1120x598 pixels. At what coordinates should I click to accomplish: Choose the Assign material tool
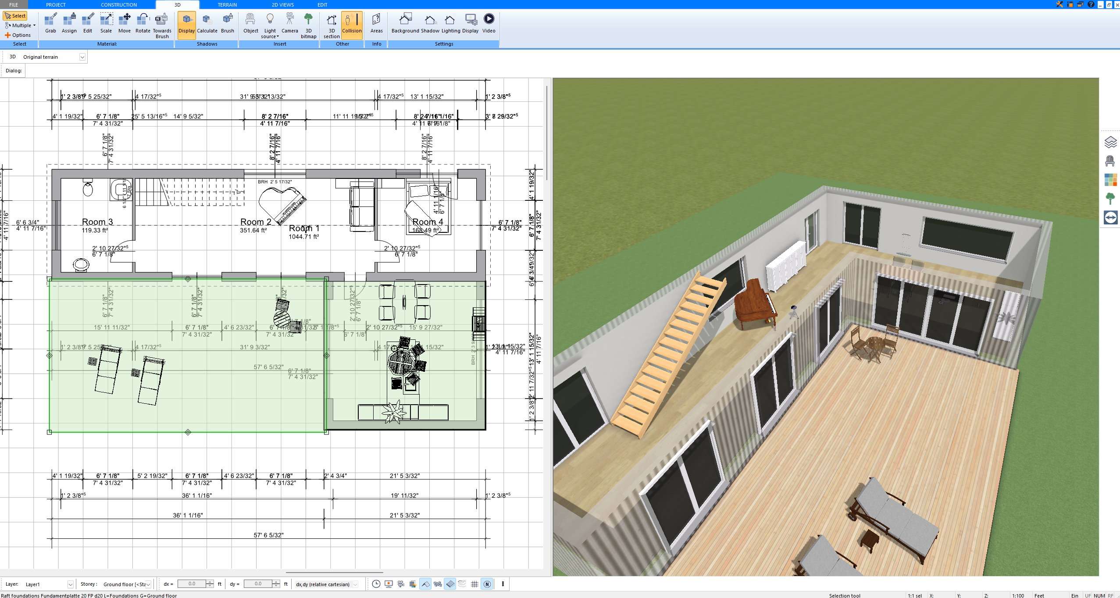click(69, 24)
